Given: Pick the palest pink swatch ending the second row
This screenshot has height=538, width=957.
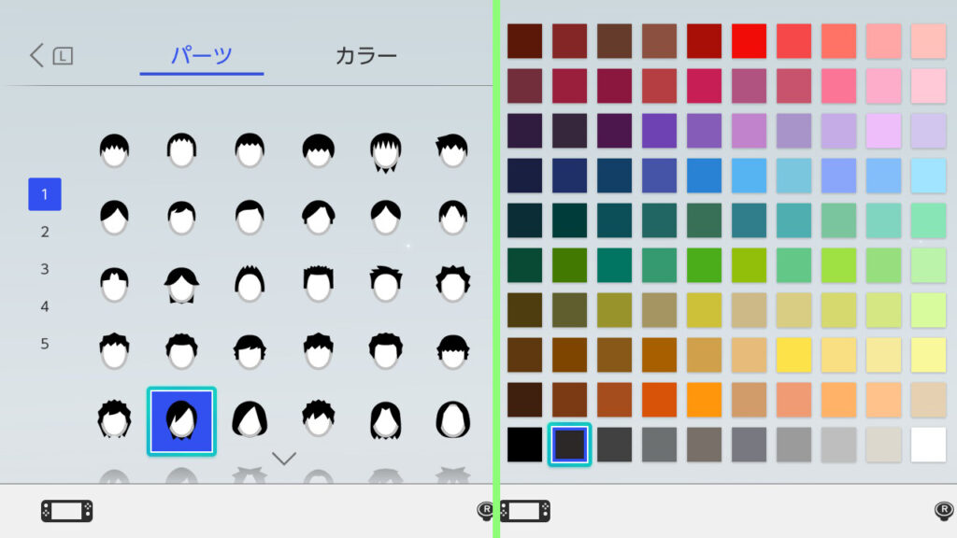Looking at the screenshot, I should tap(928, 86).
